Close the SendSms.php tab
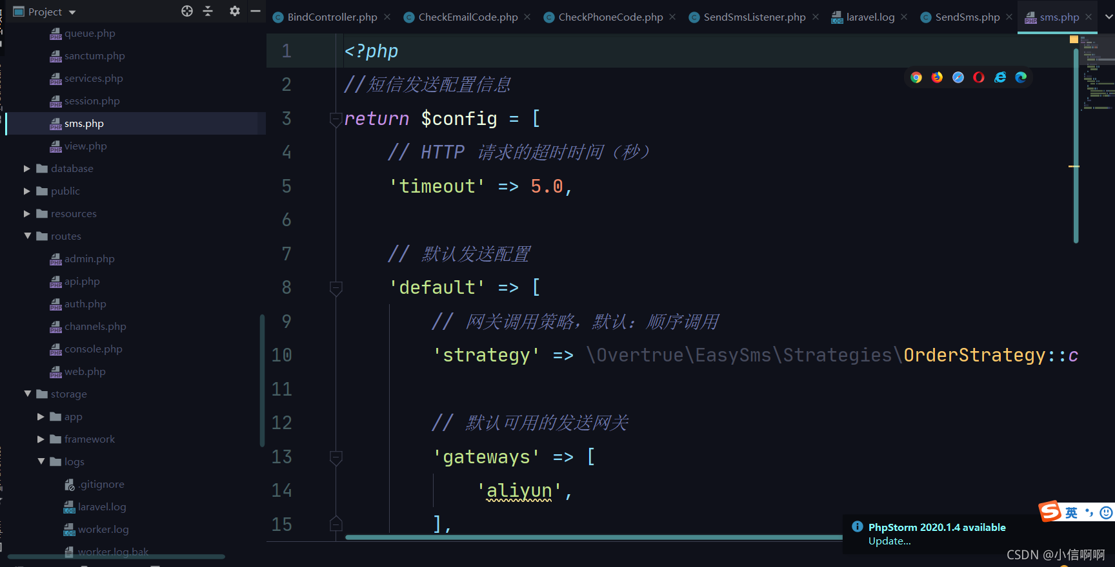Screen dimensions: 1115x567 click(x=1009, y=17)
